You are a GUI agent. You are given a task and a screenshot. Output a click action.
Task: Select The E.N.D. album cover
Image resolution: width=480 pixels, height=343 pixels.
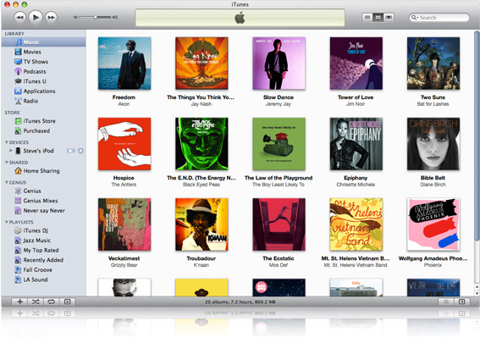201,144
